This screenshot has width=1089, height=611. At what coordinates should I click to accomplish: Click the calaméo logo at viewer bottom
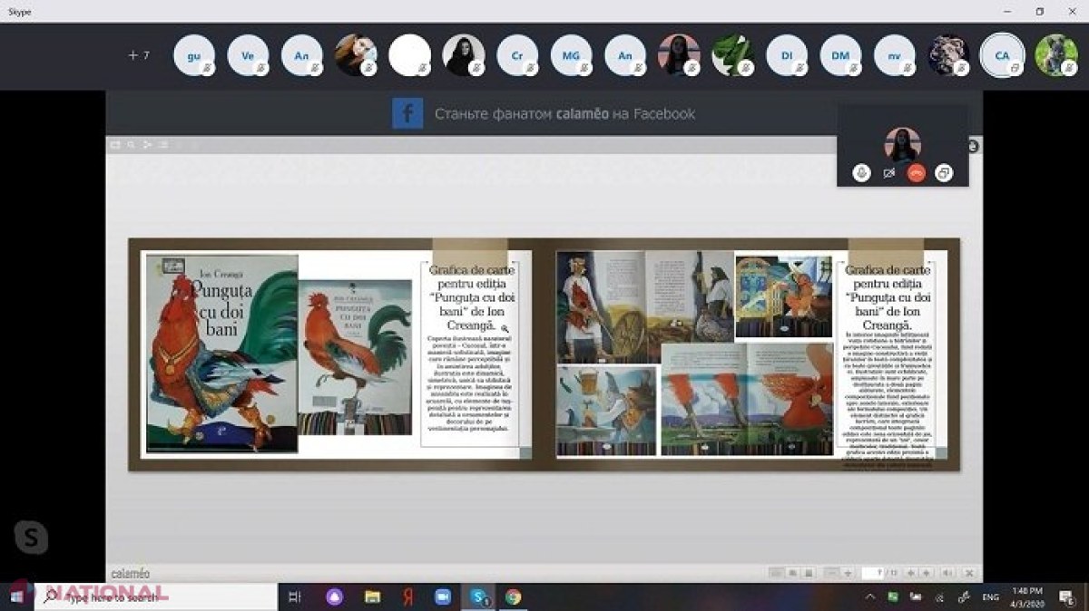coord(131,574)
